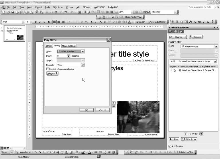Image resolution: width=220 pixels, height=159 pixels.
Task: Expand the Repeat combo box
Action: 83,65
